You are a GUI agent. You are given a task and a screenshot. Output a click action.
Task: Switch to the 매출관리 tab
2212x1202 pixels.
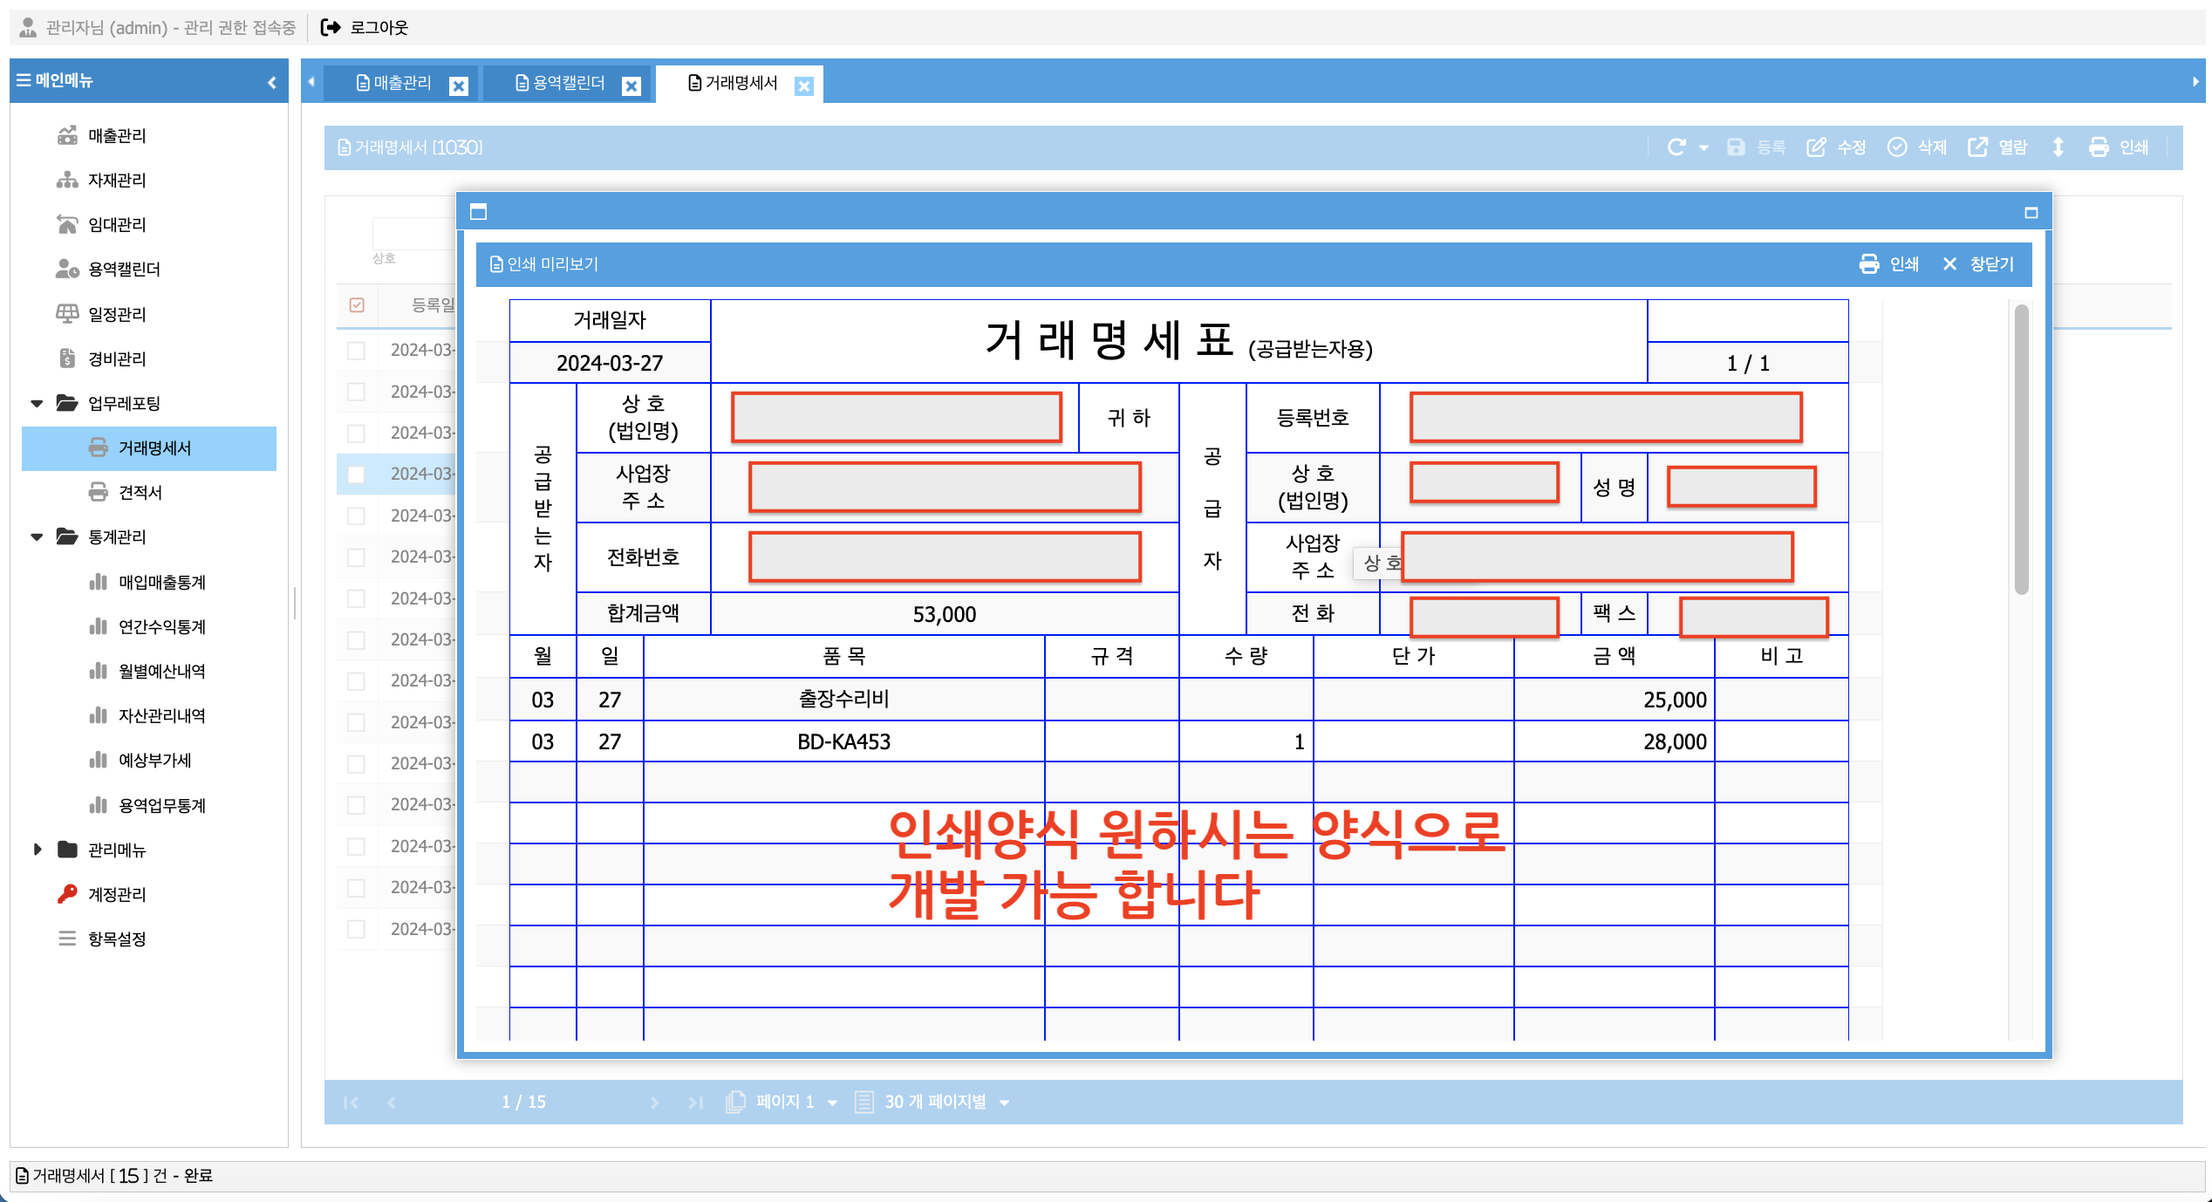pyautogui.click(x=401, y=83)
